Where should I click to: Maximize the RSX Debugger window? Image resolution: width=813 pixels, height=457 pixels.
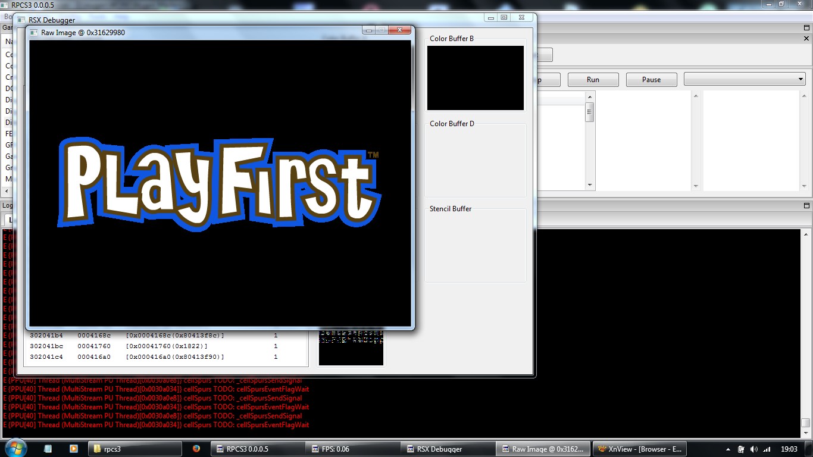(504, 18)
